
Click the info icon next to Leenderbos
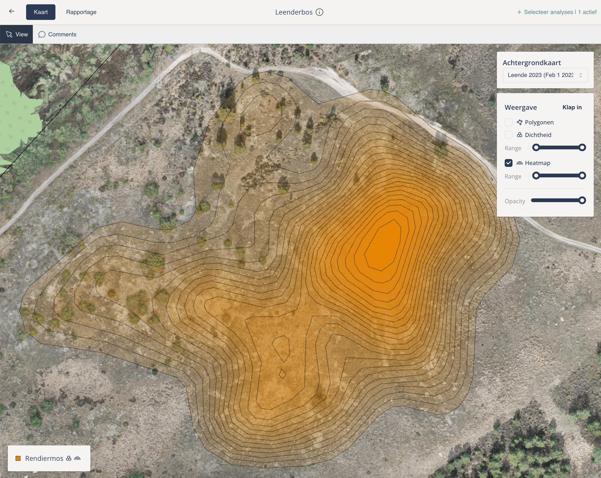(319, 12)
